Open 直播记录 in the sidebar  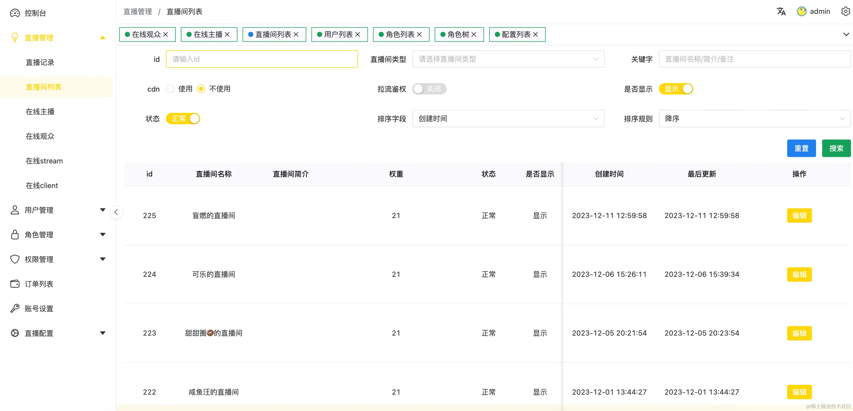(40, 62)
